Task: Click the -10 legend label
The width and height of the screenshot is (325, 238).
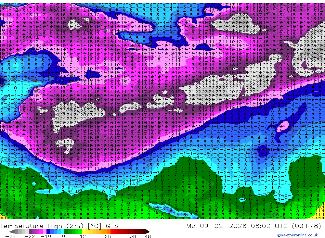Action: [x=46, y=236]
